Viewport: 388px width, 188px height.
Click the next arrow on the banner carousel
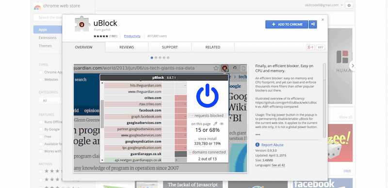coord(353,66)
